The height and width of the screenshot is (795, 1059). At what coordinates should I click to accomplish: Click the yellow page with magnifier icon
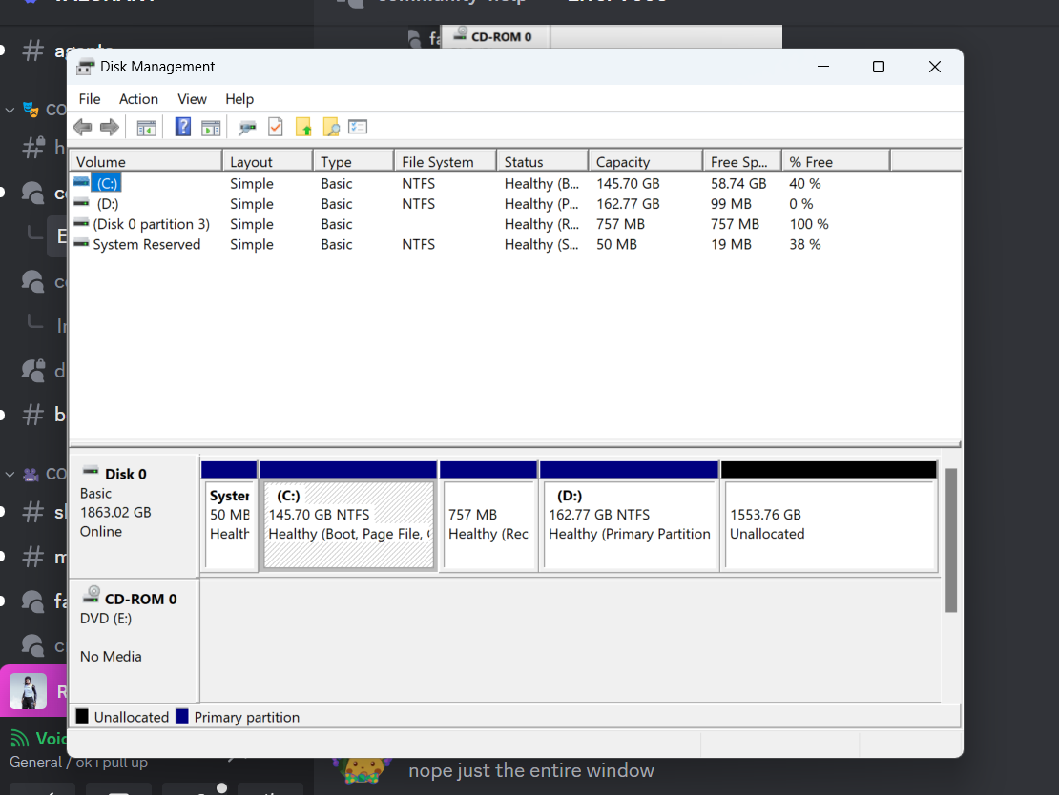click(x=331, y=127)
